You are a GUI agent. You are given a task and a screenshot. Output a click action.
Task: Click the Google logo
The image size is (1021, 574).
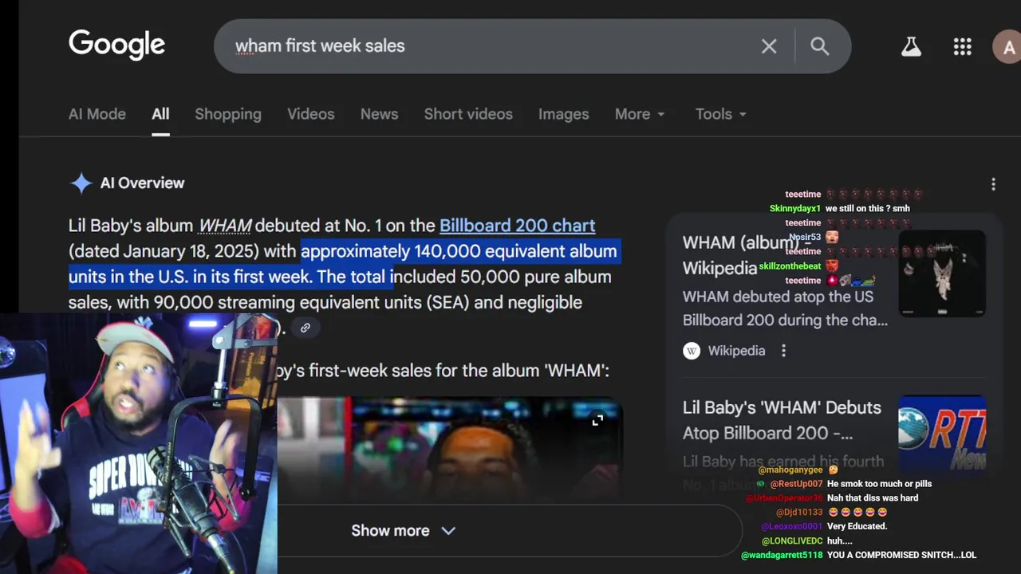point(116,45)
